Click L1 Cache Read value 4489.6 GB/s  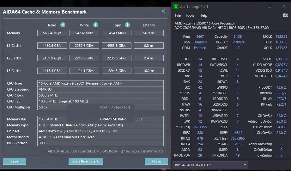coord(52,46)
